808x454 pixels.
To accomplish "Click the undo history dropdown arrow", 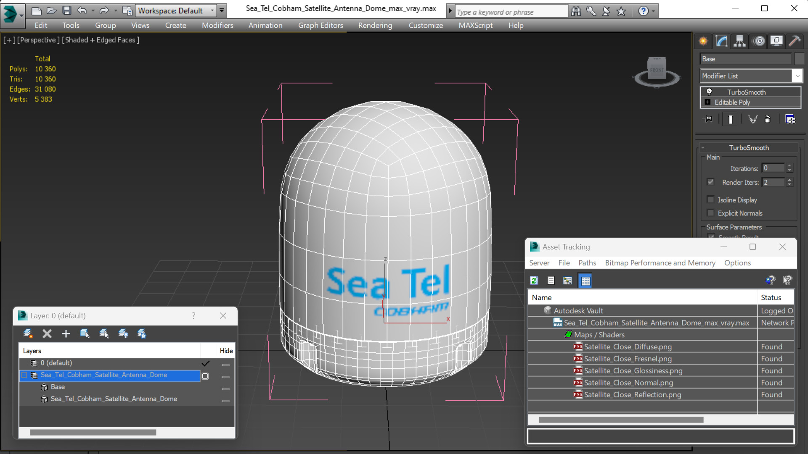I will pyautogui.click(x=93, y=10).
